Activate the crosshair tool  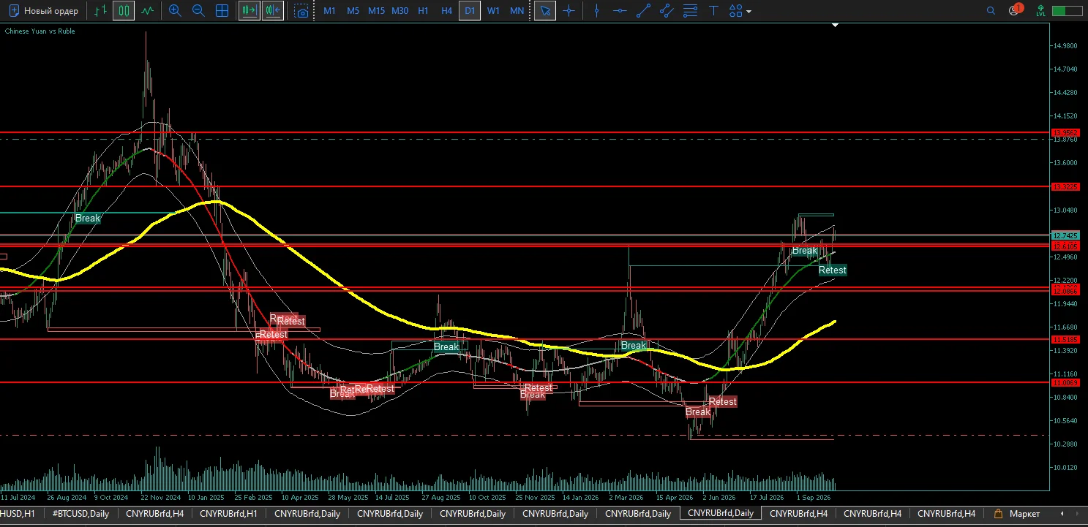click(569, 11)
